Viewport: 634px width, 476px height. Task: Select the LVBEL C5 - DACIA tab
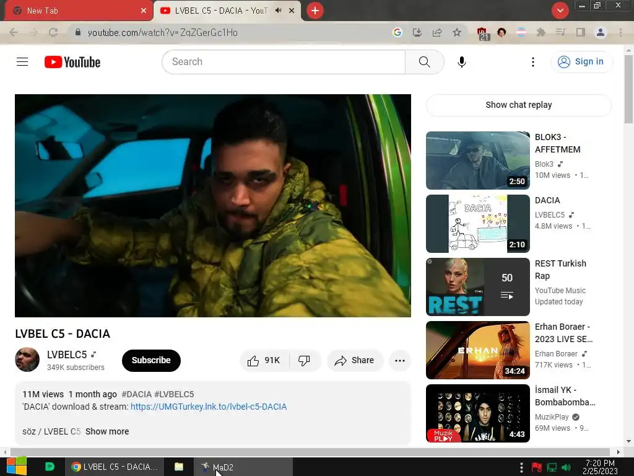pyautogui.click(x=221, y=11)
